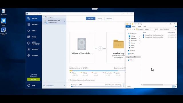Open the Archive section in Acronis sidebar
The width and height of the screenshot is (183, 103).
[x=34, y=25]
